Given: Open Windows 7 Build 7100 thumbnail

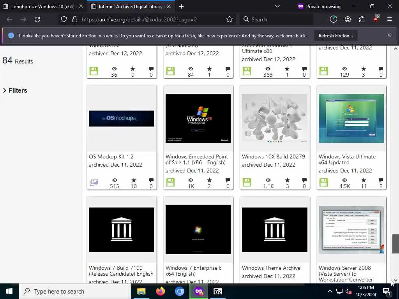Looking at the screenshot, I should [x=122, y=230].
